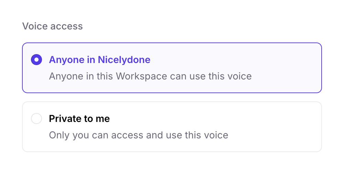The width and height of the screenshot is (344, 174).
Task: Make this voice private to me
Action: click(x=36, y=119)
